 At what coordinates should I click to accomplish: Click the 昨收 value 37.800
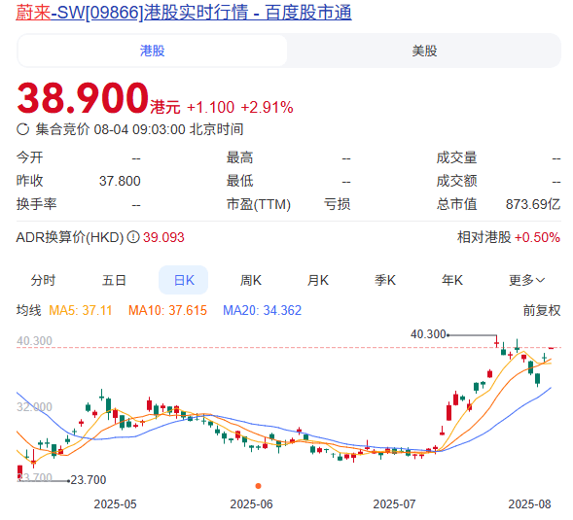click(120, 181)
